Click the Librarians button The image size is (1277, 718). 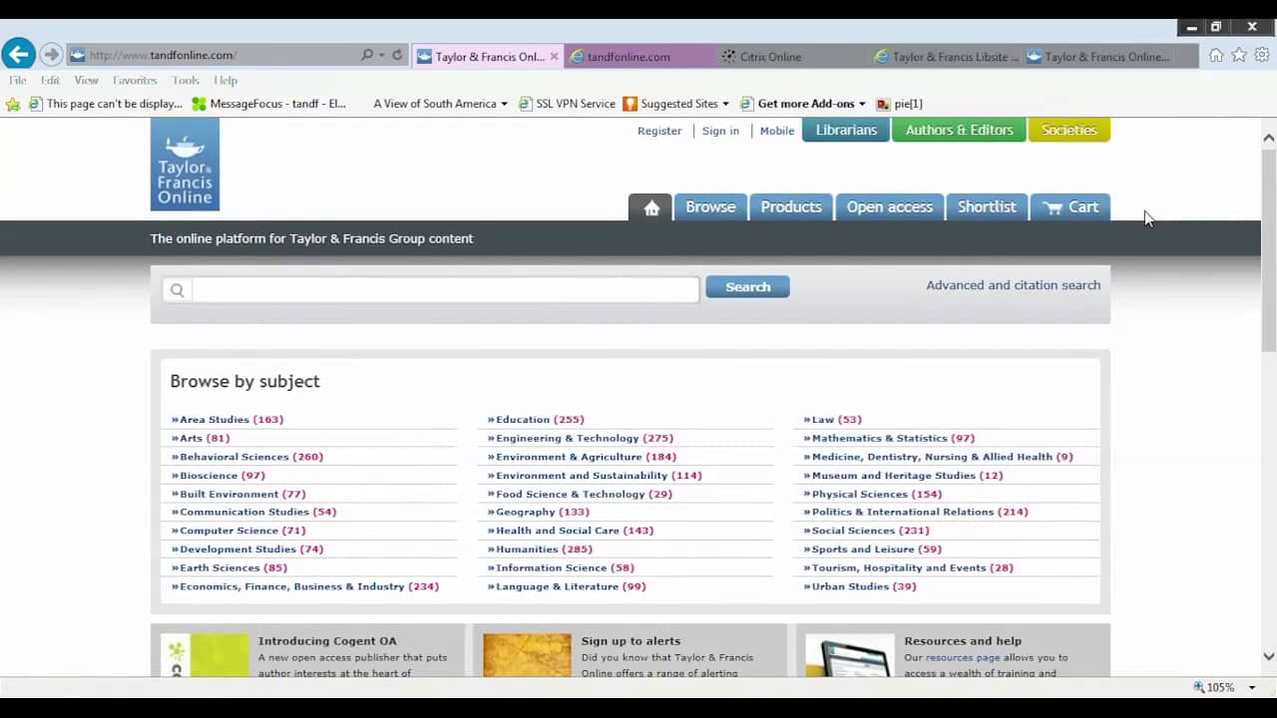coord(846,131)
